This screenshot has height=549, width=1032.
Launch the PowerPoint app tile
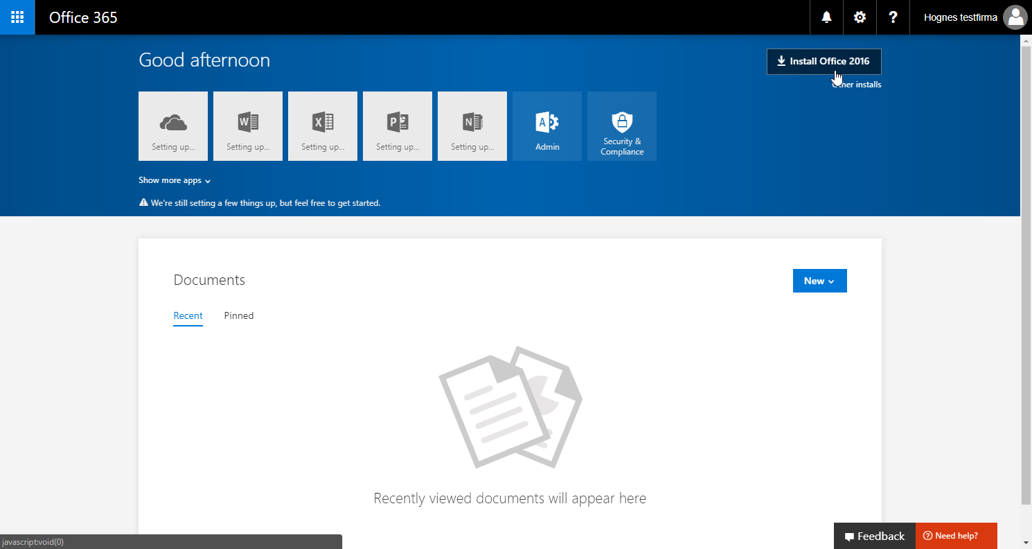(x=398, y=126)
